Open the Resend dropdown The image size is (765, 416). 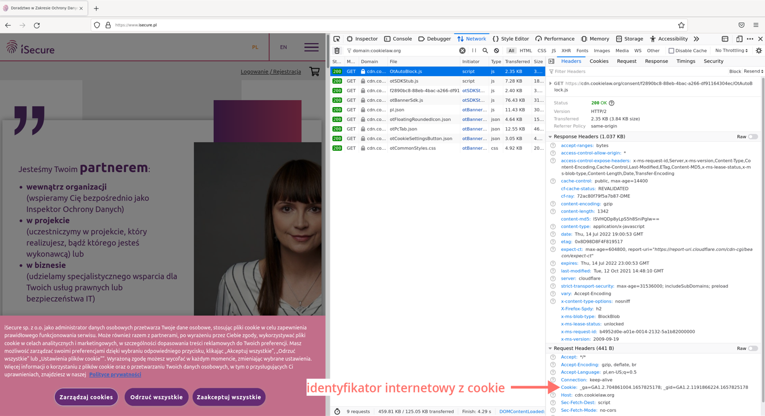click(x=753, y=71)
